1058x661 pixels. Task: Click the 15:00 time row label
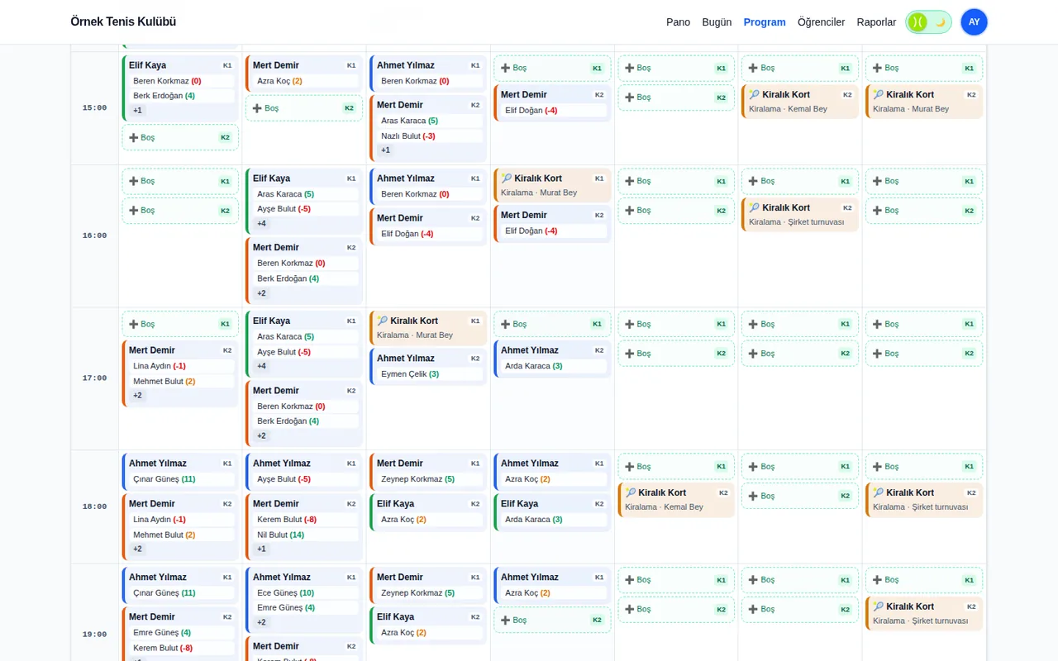(94, 107)
